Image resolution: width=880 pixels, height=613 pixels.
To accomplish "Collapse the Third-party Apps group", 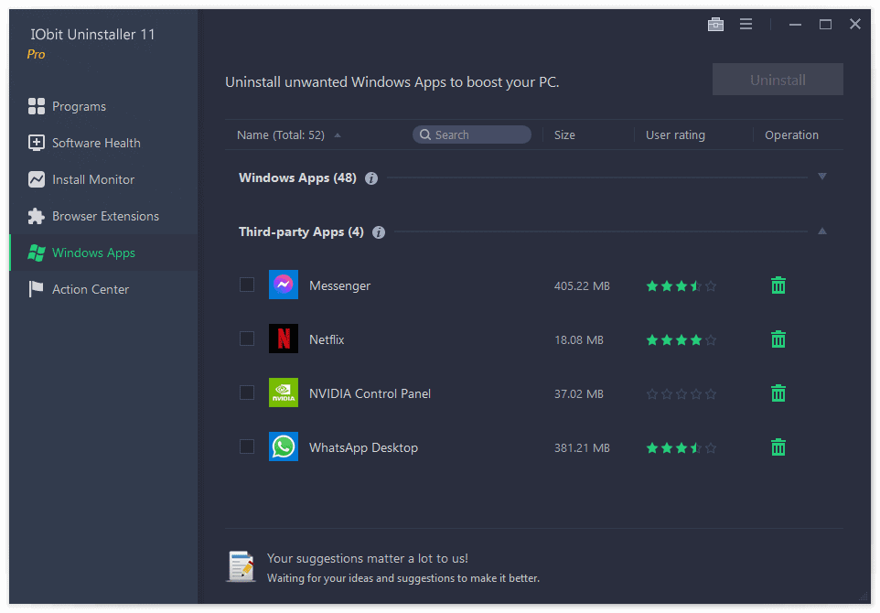I will click(x=821, y=231).
